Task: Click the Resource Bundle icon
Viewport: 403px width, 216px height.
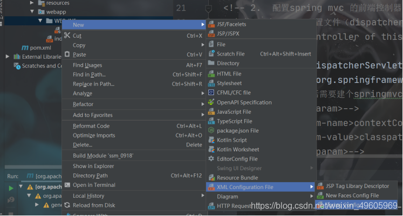Action: [x=211, y=178]
